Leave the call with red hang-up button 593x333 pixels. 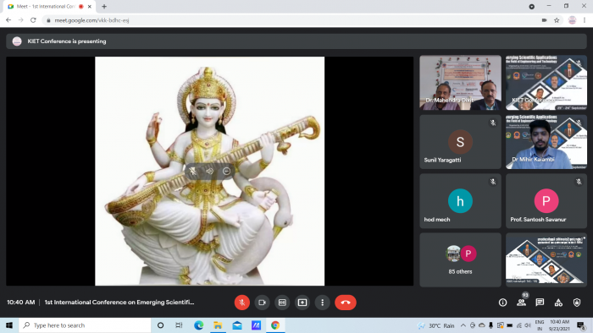346,303
